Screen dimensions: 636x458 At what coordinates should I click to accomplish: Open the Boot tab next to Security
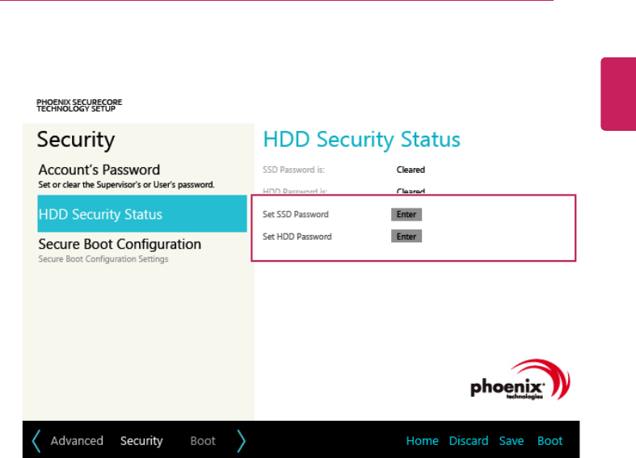(x=203, y=441)
